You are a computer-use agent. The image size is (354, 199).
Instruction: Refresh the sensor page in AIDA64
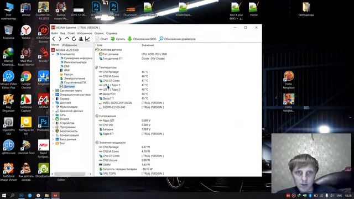(x=74, y=39)
